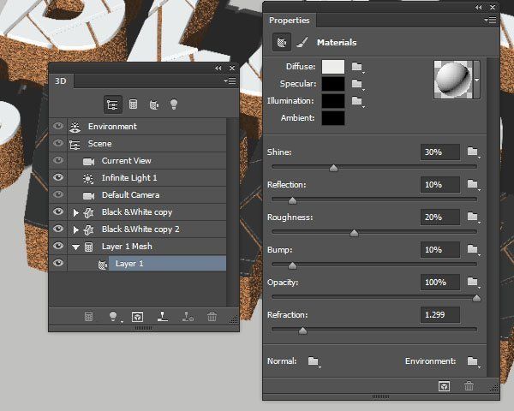
Task: Click the render cube icon in 3D panel
Action: point(137,317)
